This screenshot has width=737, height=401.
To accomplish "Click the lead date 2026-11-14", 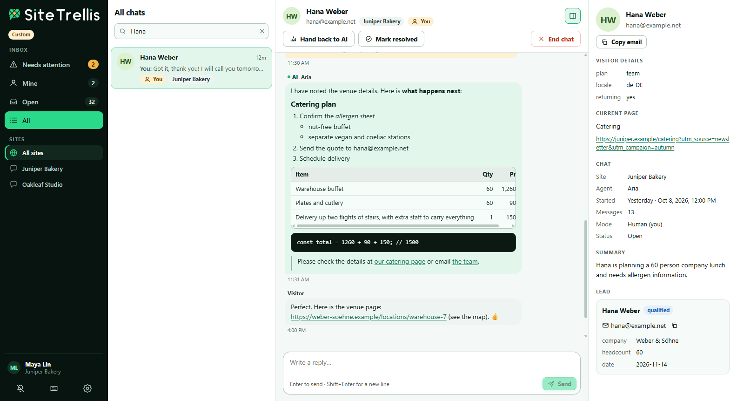I will pyautogui.click(x=651, y=365).
